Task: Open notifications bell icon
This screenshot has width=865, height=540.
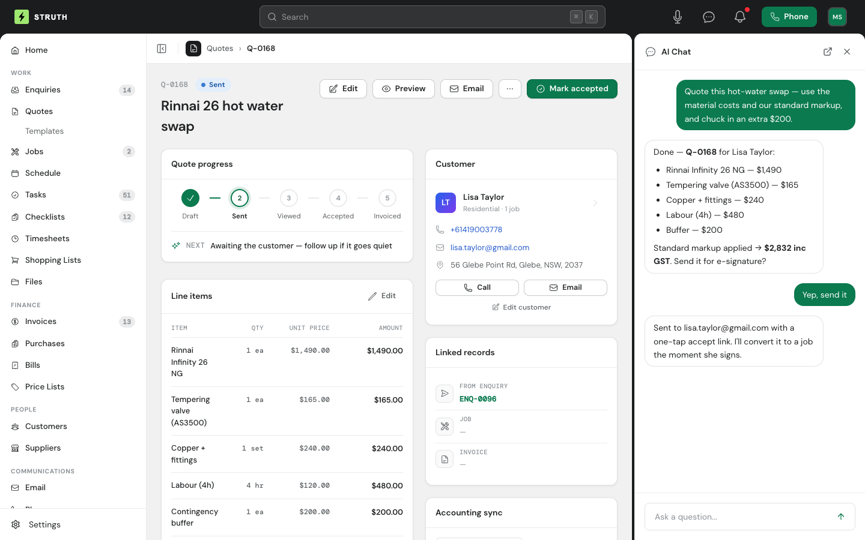Action: click(x=740, y=17)
